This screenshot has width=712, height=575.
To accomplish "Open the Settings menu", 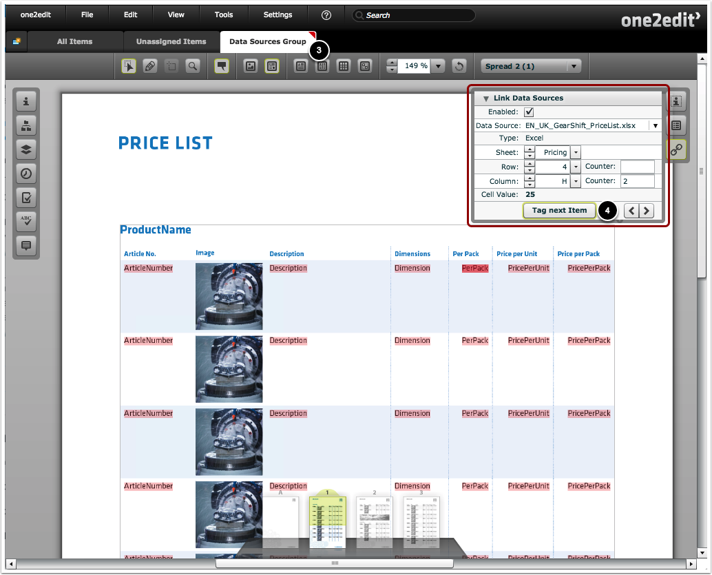I will pyautogui.click(x=278, y=15).
